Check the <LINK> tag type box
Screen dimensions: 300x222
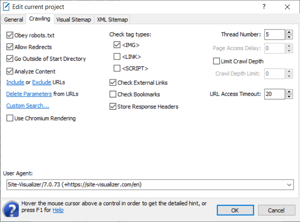click(x=117, y=57)
